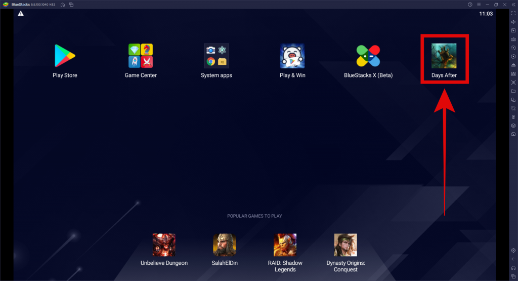Click the recent apps icon at sidebar bottom

[x=513, y=276]
